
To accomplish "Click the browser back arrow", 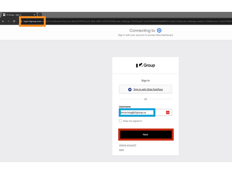I will click(3, 21).
